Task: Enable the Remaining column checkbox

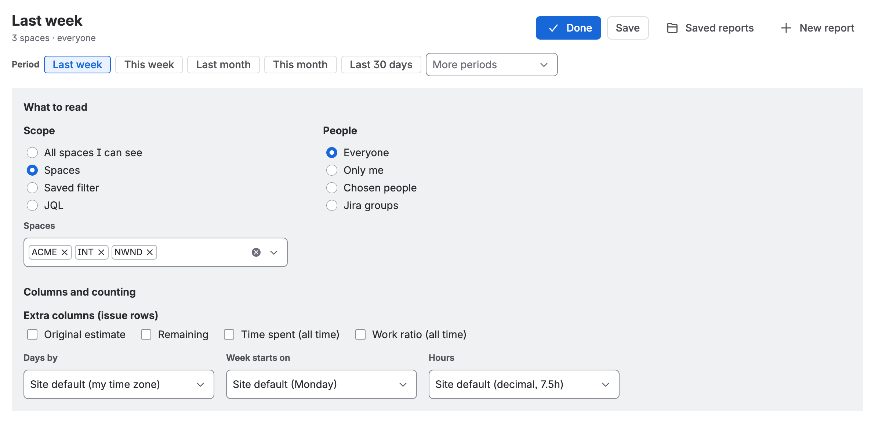Action: click(x=146, y=334)
